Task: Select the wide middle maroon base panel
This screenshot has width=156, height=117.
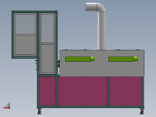Action: [82, 91]
